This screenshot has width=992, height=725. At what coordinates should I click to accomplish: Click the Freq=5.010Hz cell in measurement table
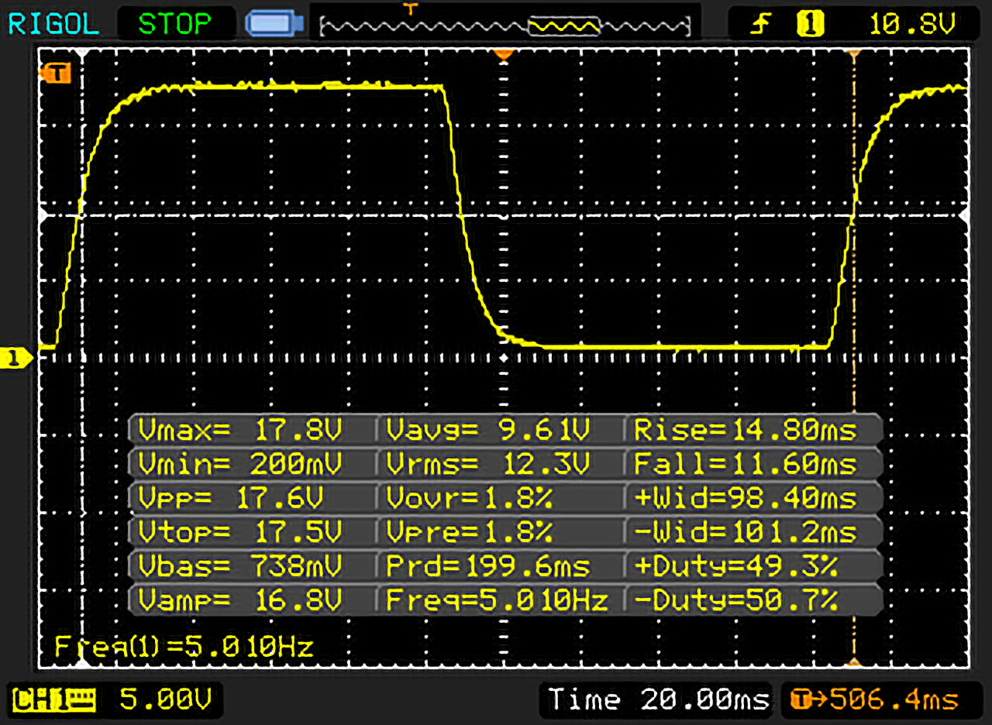tap(498, 600)
